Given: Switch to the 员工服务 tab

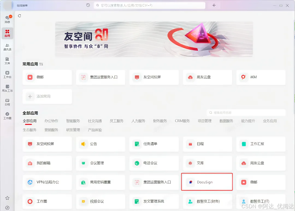Looking at the screenshot, I should (x=116, y=121).
